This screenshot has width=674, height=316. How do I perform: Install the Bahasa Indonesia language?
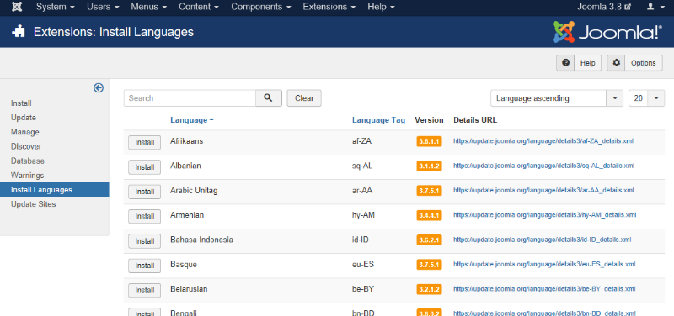(144, 241)
